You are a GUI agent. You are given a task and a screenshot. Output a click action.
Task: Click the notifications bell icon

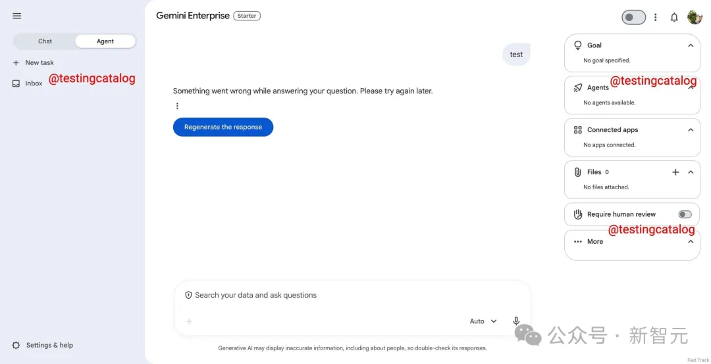click(x=674, y=18)
